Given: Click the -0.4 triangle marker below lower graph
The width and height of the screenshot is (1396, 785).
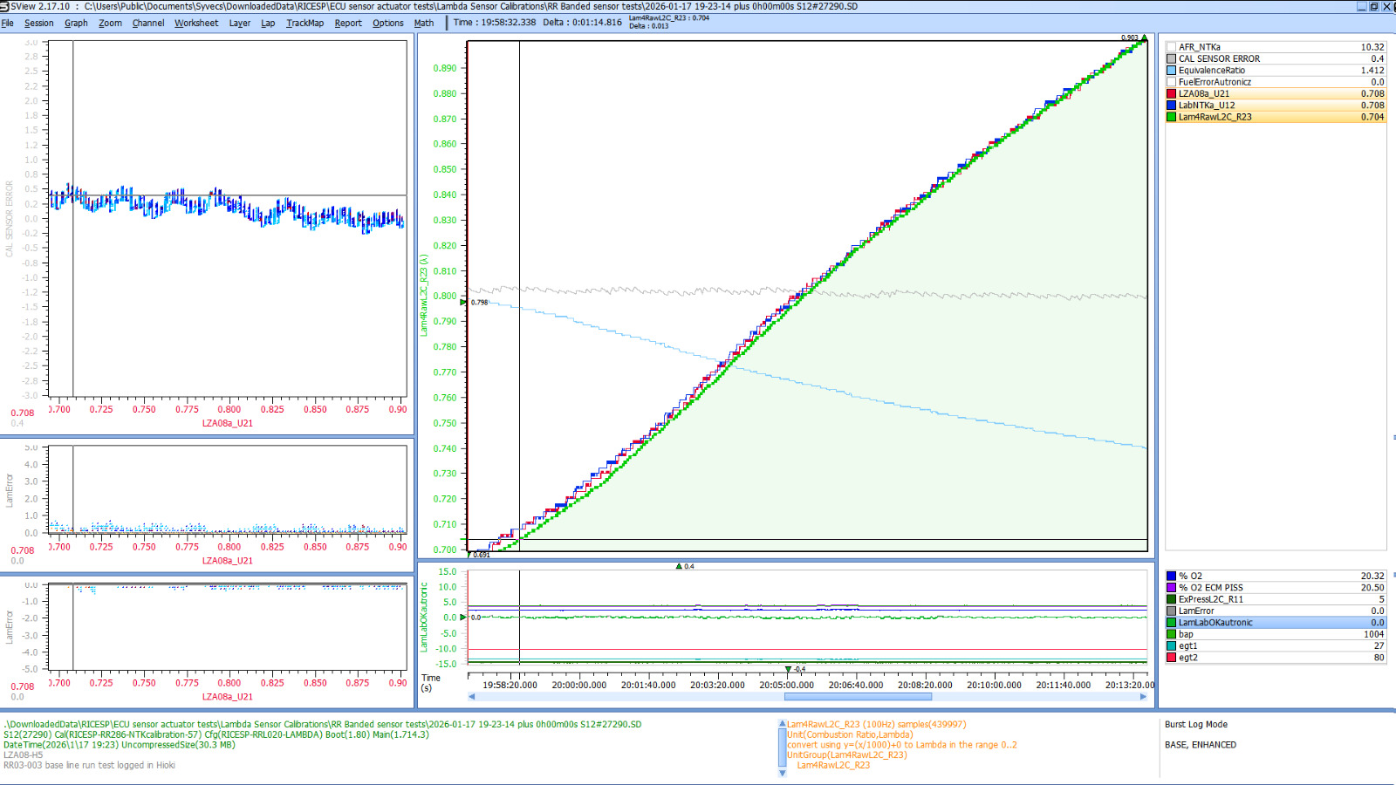Looking at the screenshot, I should pos(788,669).
